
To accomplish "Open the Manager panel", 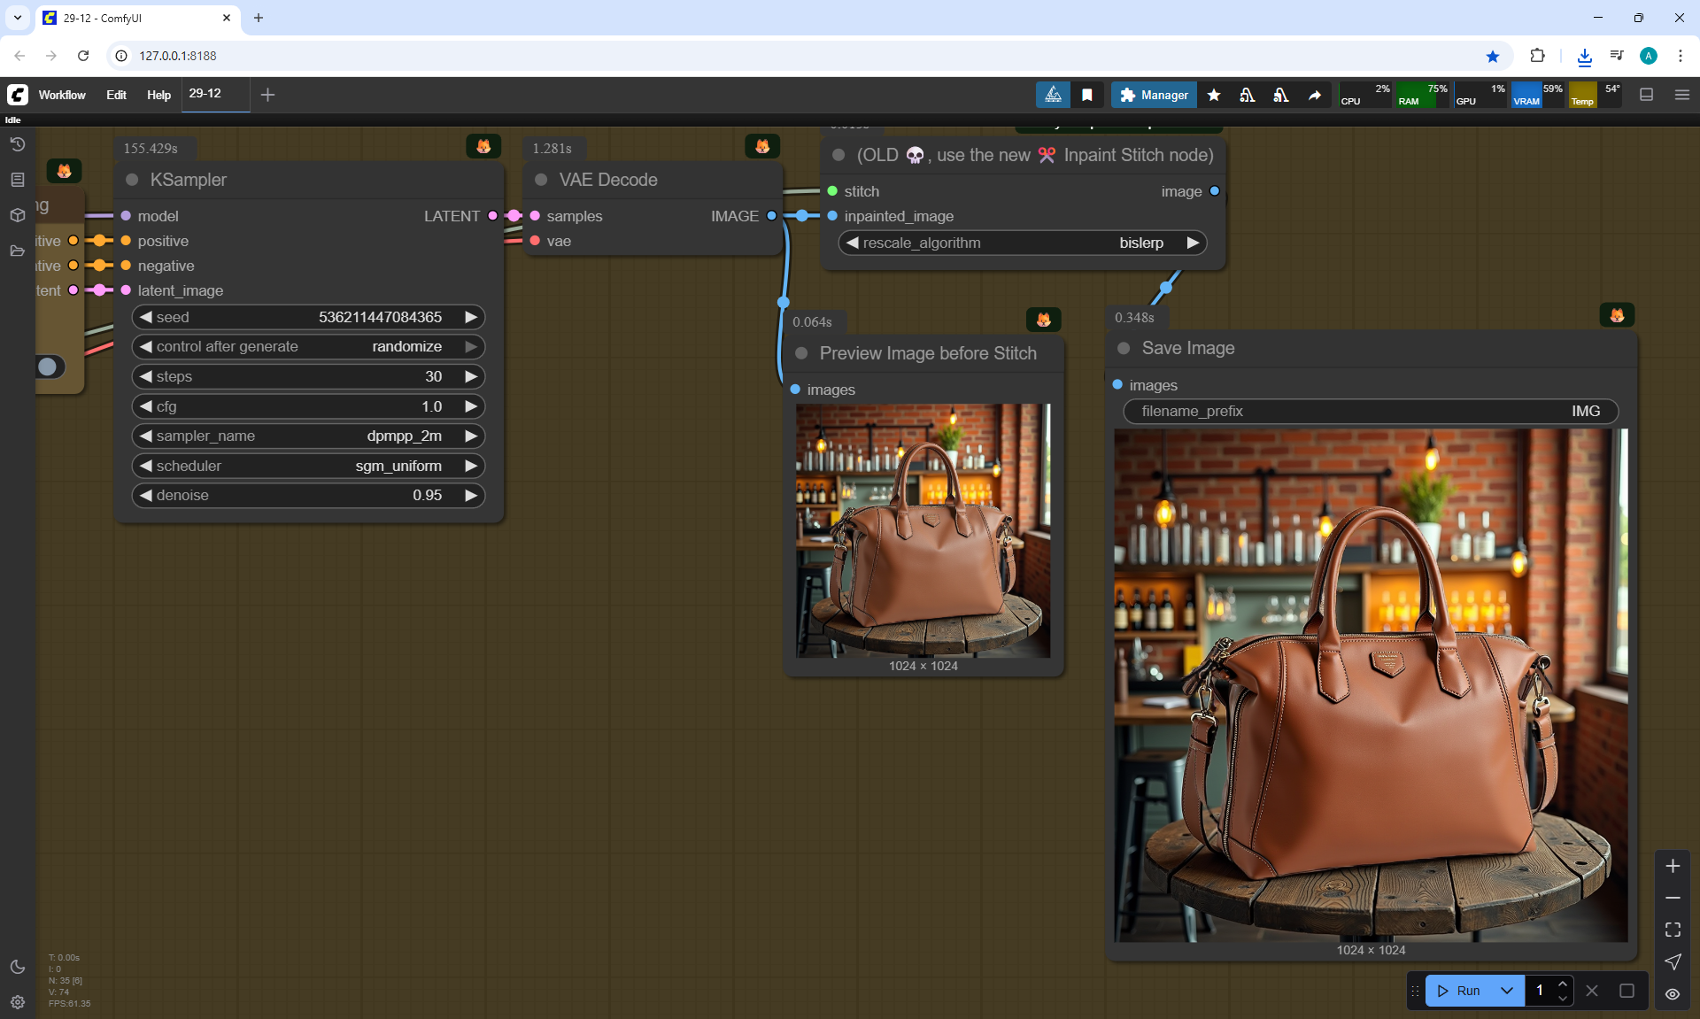I will pos(1154,95).
